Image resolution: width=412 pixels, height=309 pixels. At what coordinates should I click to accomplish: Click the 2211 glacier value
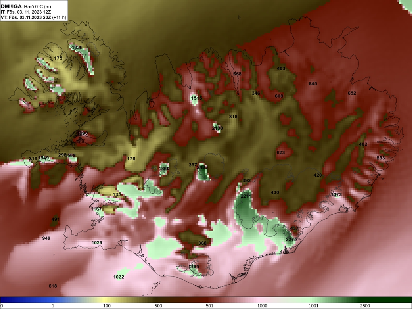pos(246,196)
